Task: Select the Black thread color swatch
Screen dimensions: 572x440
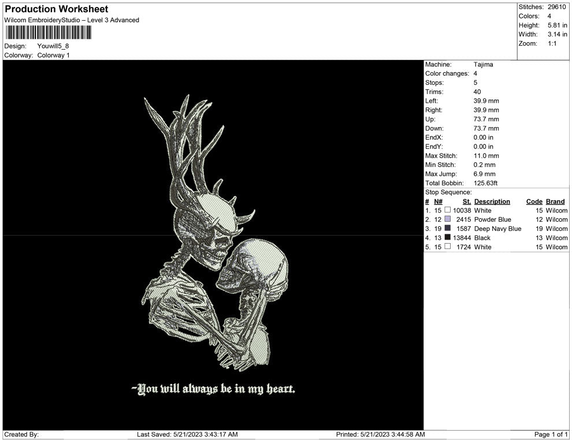Action: [448, 238]
